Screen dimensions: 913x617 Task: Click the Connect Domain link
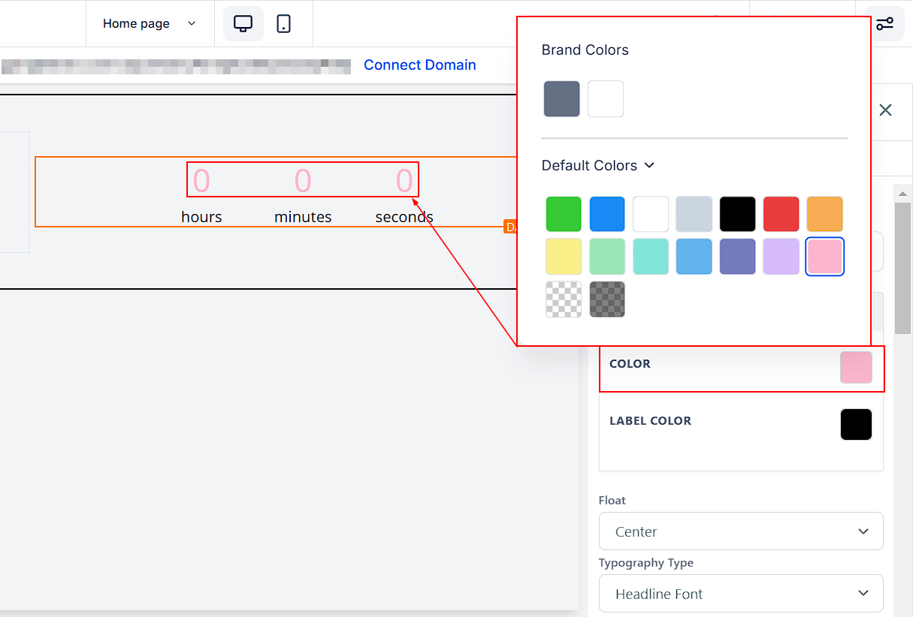(419, 65)
